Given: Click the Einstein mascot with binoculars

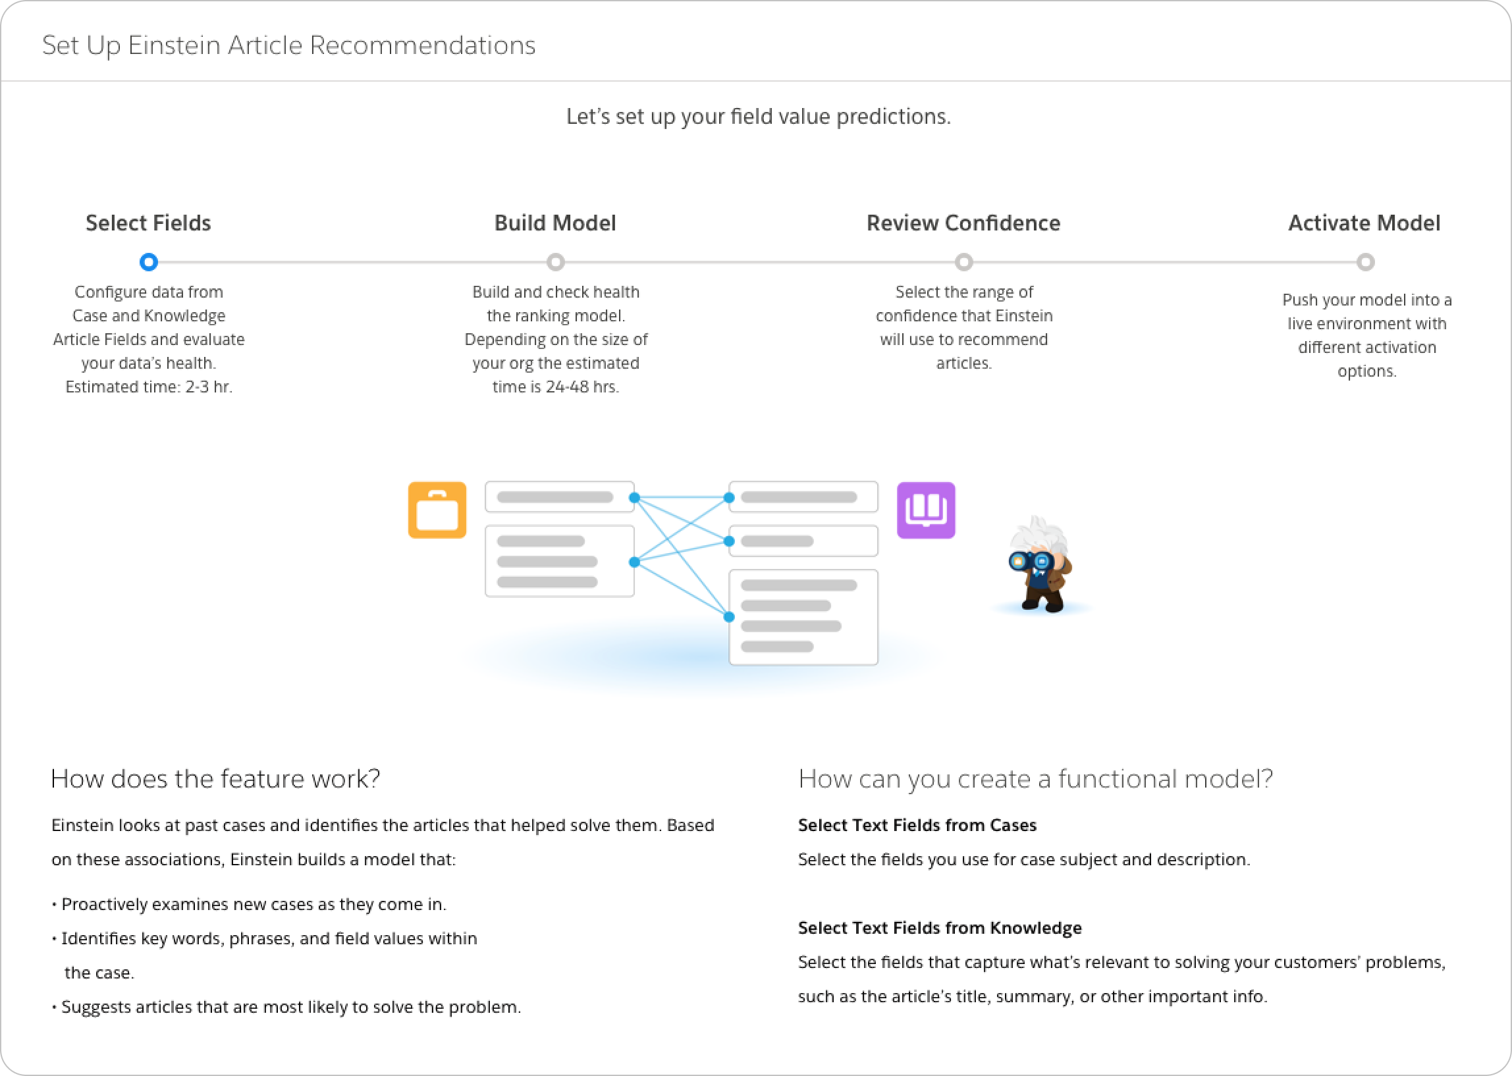Looking at the screenshot, I should click(1040, 564).
